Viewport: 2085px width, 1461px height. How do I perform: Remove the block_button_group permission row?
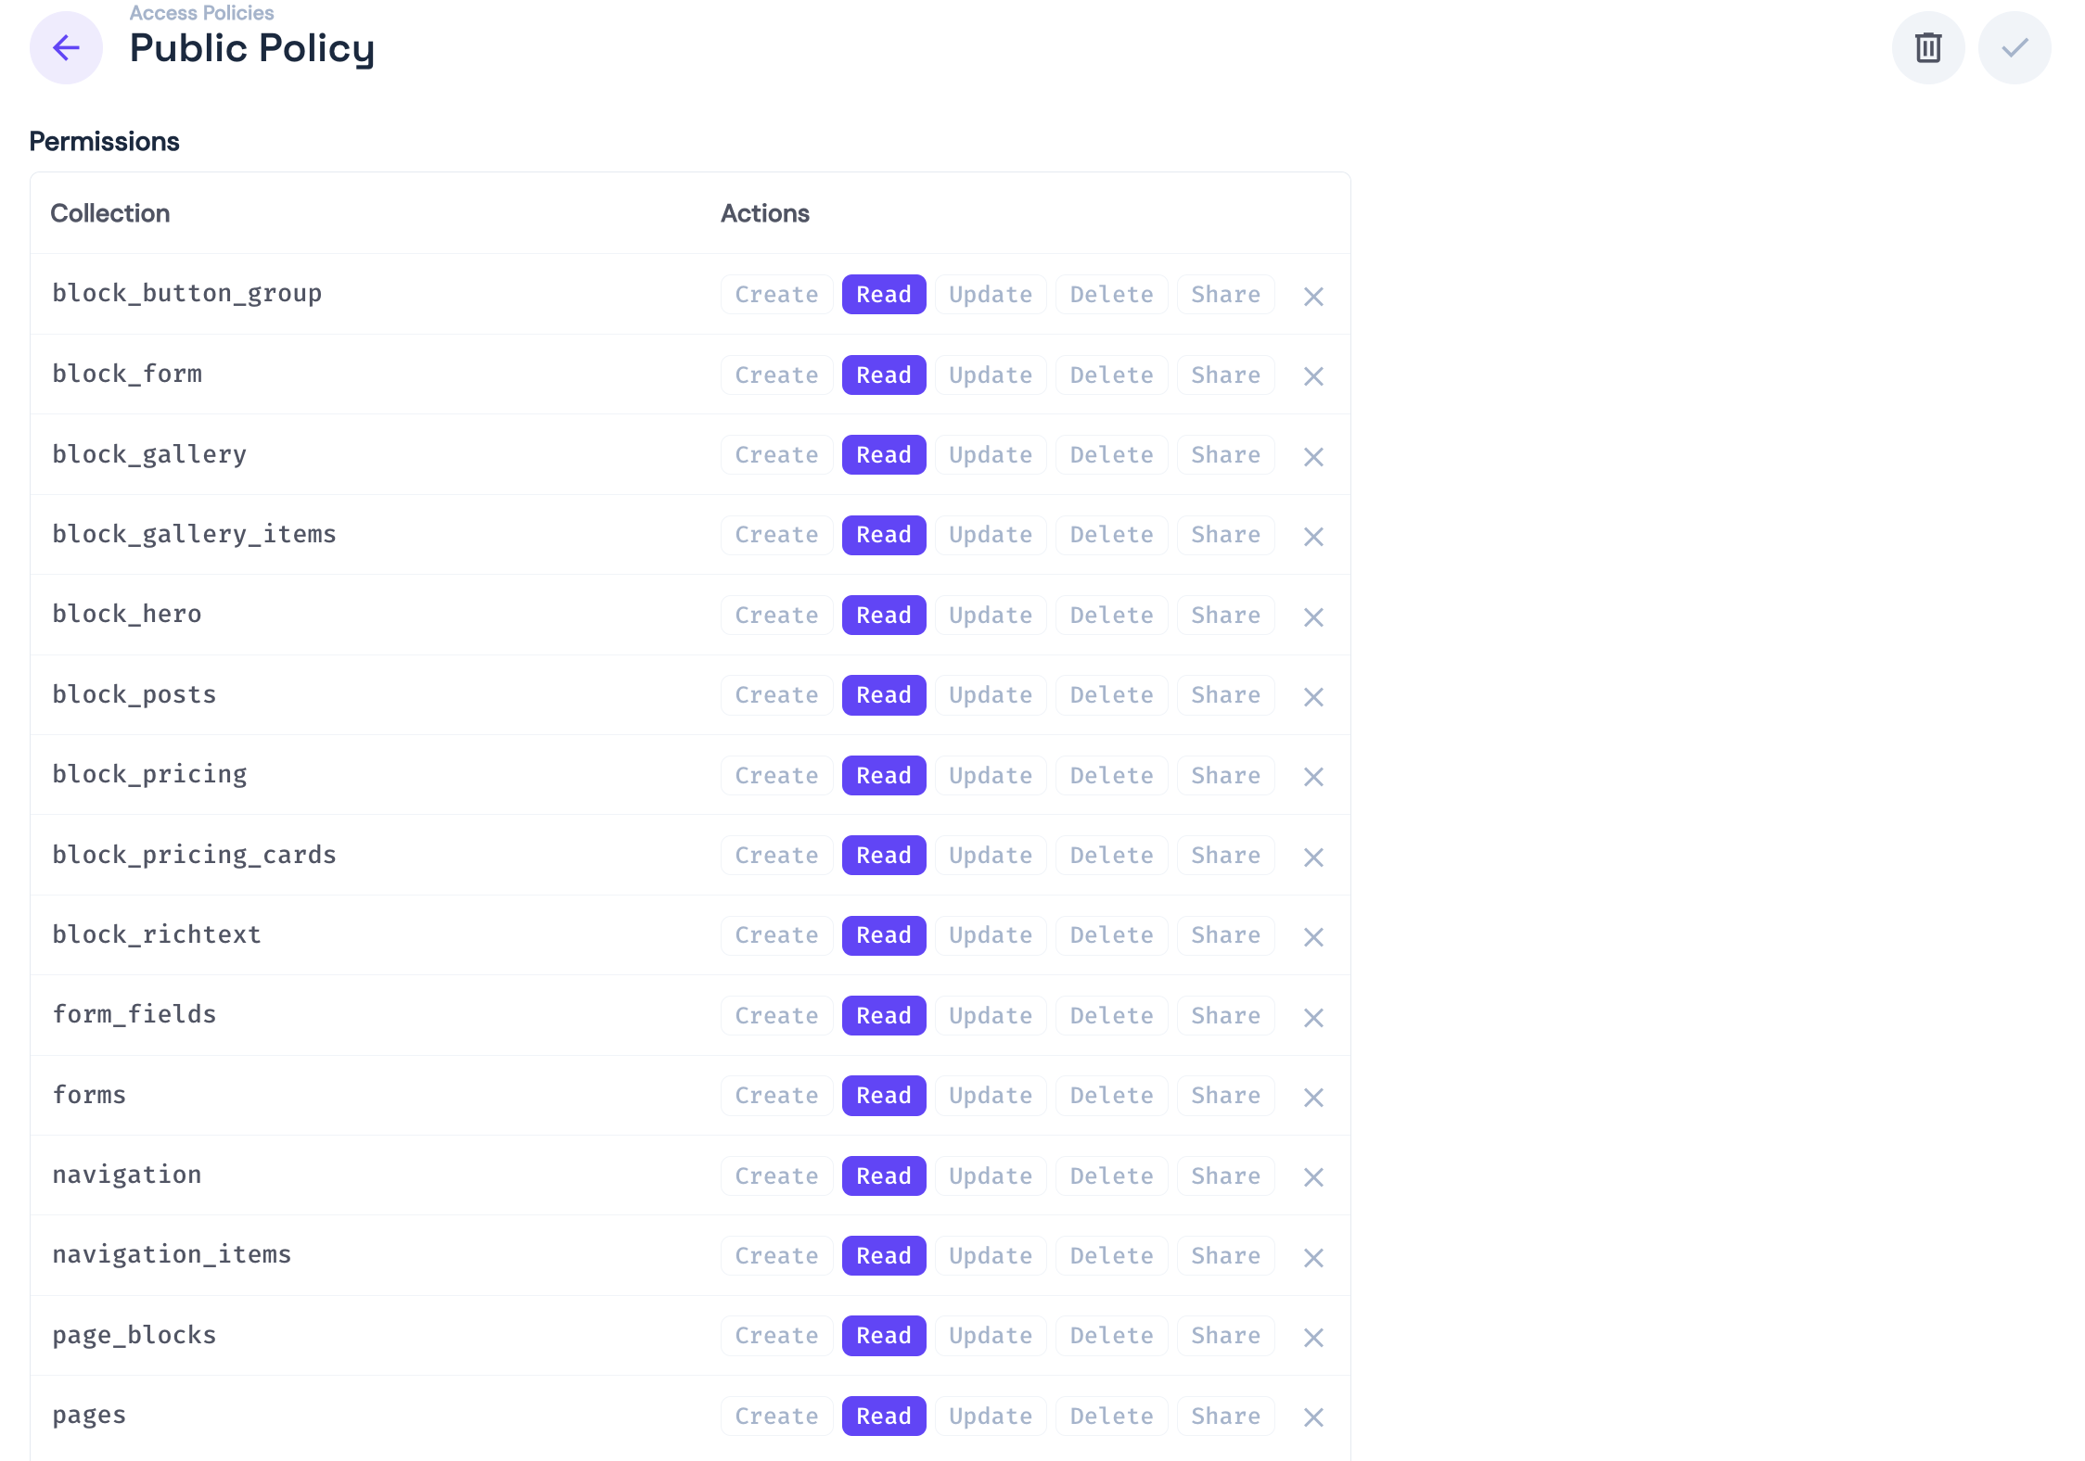(x=1312, y=297)
